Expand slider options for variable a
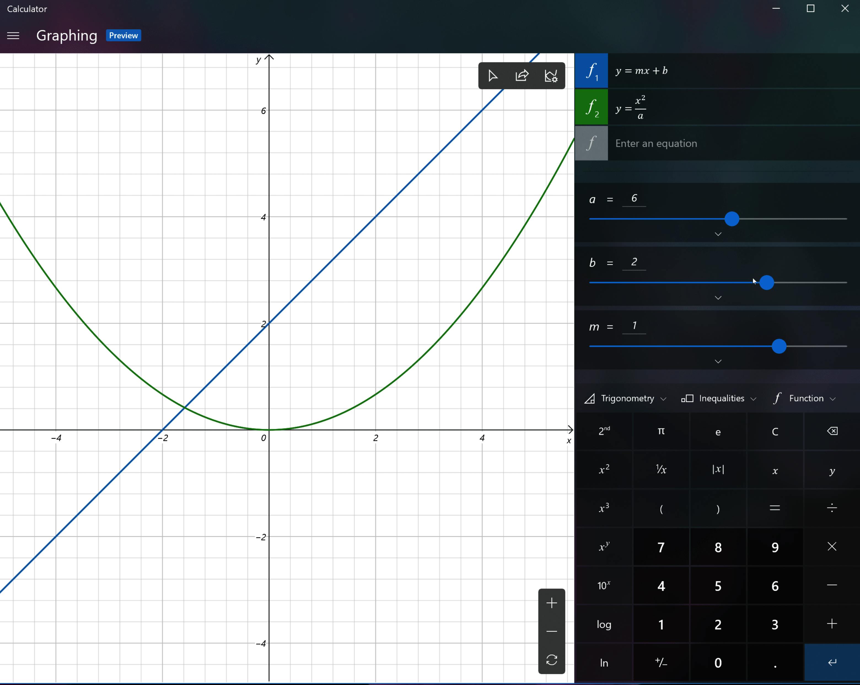860x685 pixels. [717, 234]
